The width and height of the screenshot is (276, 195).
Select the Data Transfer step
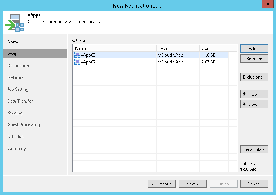[20, 101]
